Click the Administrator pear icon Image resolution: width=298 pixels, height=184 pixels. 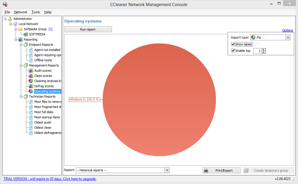10,19
